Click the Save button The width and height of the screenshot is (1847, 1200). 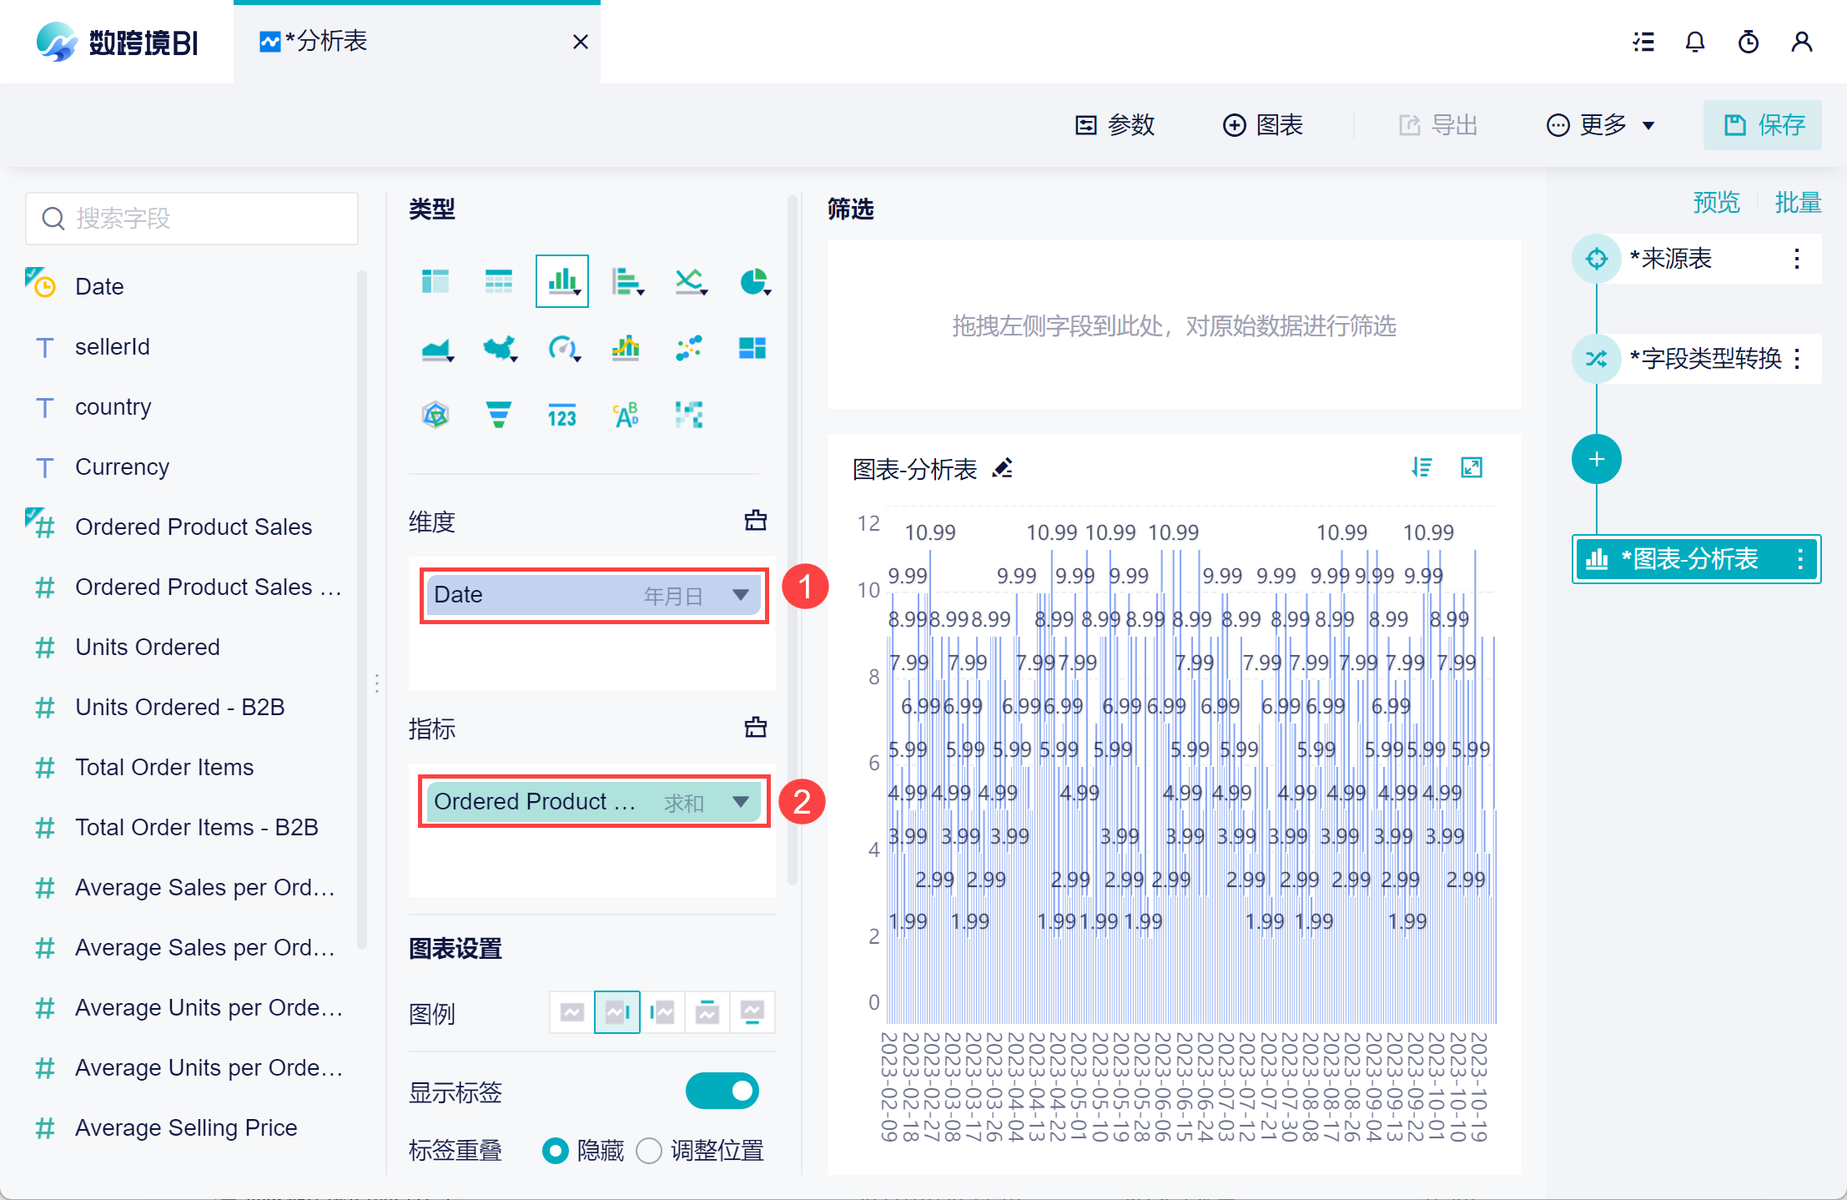1762,125
